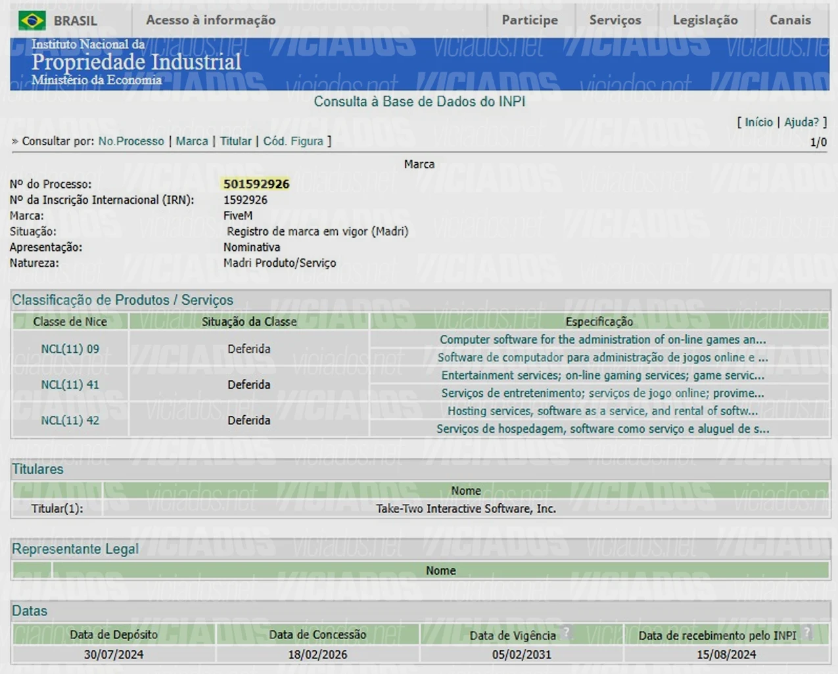This screenshot has height=674, width=838.
Task: Open Software de computador para administração specification
Action: tap(603, 357)
